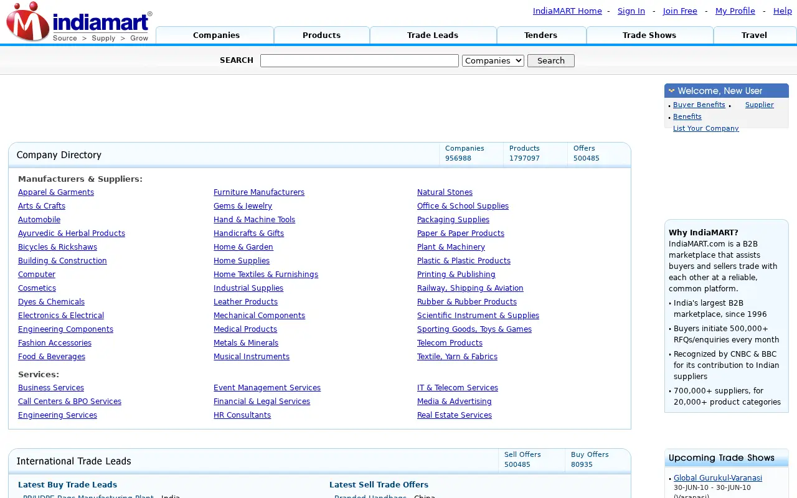Open Furniture Manufacturers category

click(259, 192)
